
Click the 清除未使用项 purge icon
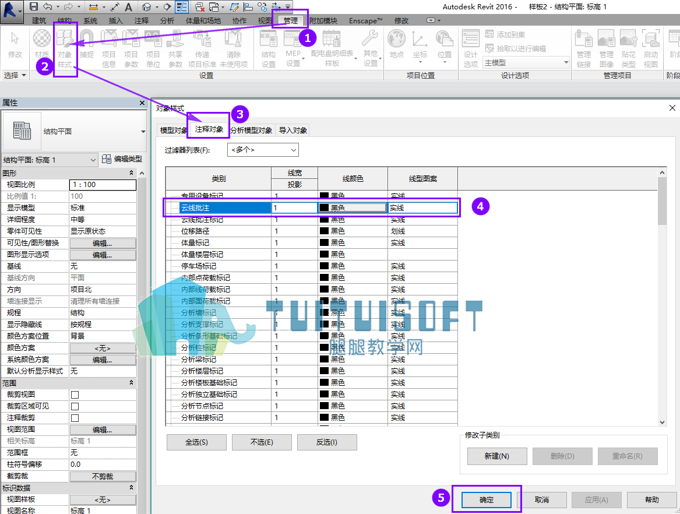point(233,48)
